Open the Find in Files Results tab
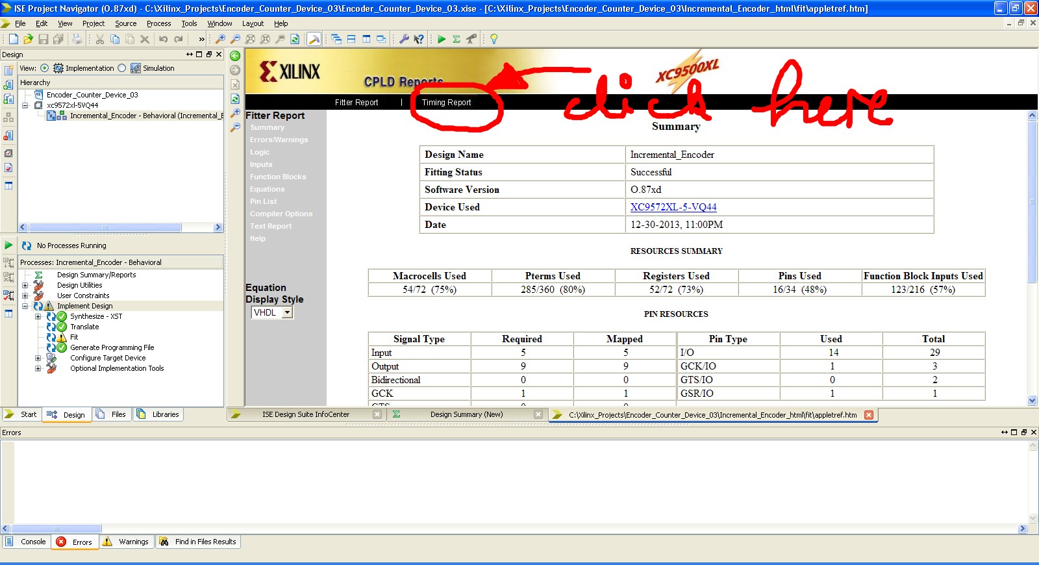The height and width of the screenshot is (565, 1039). coord(198,542)
